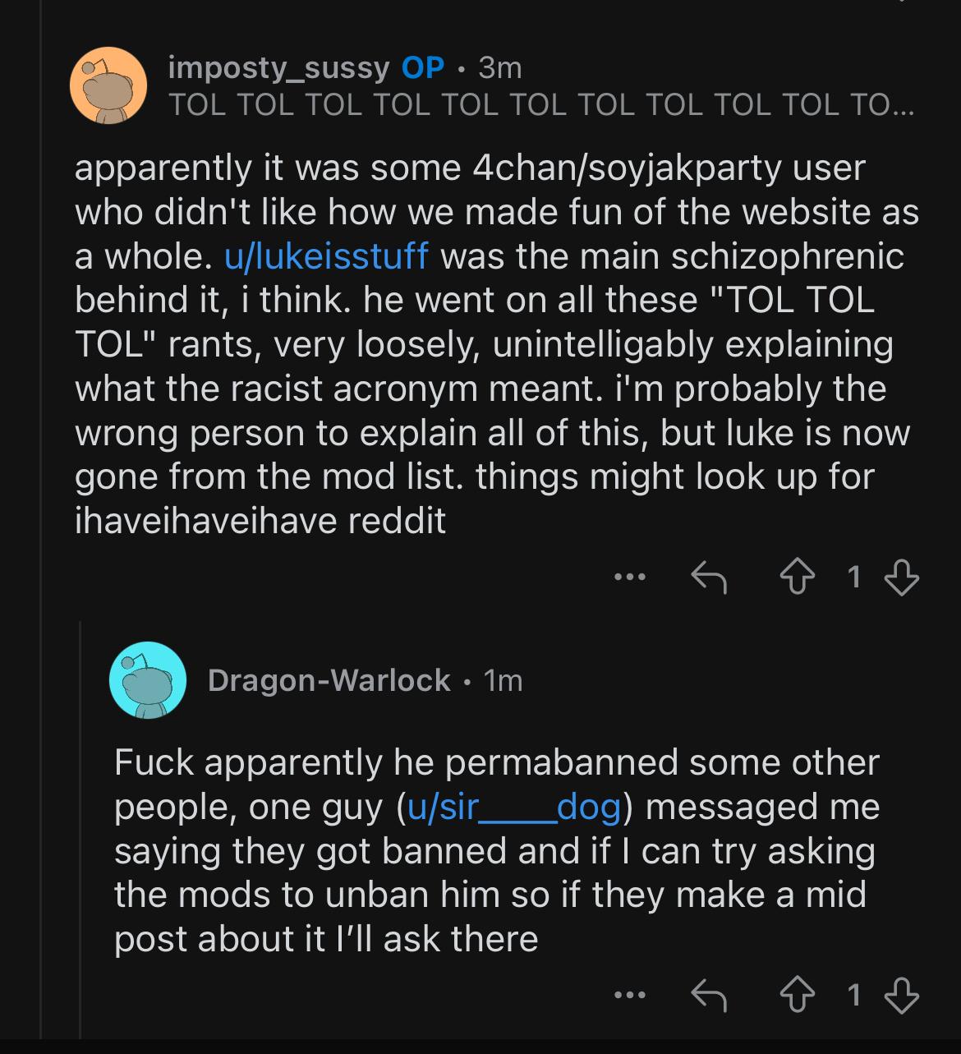Screen dimensions: 961x1054
Task: Tap the 3m timestamp on imposty_sussy's comment
Action: point(500,67)
